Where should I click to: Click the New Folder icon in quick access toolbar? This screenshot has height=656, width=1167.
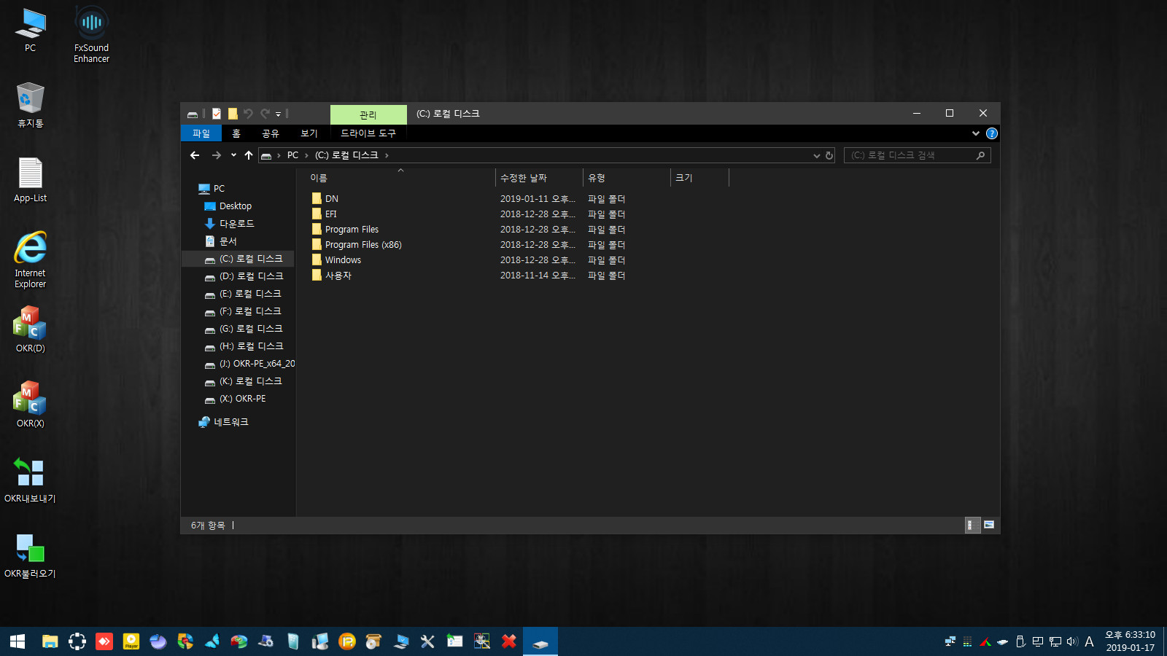(x=233, y=114)
